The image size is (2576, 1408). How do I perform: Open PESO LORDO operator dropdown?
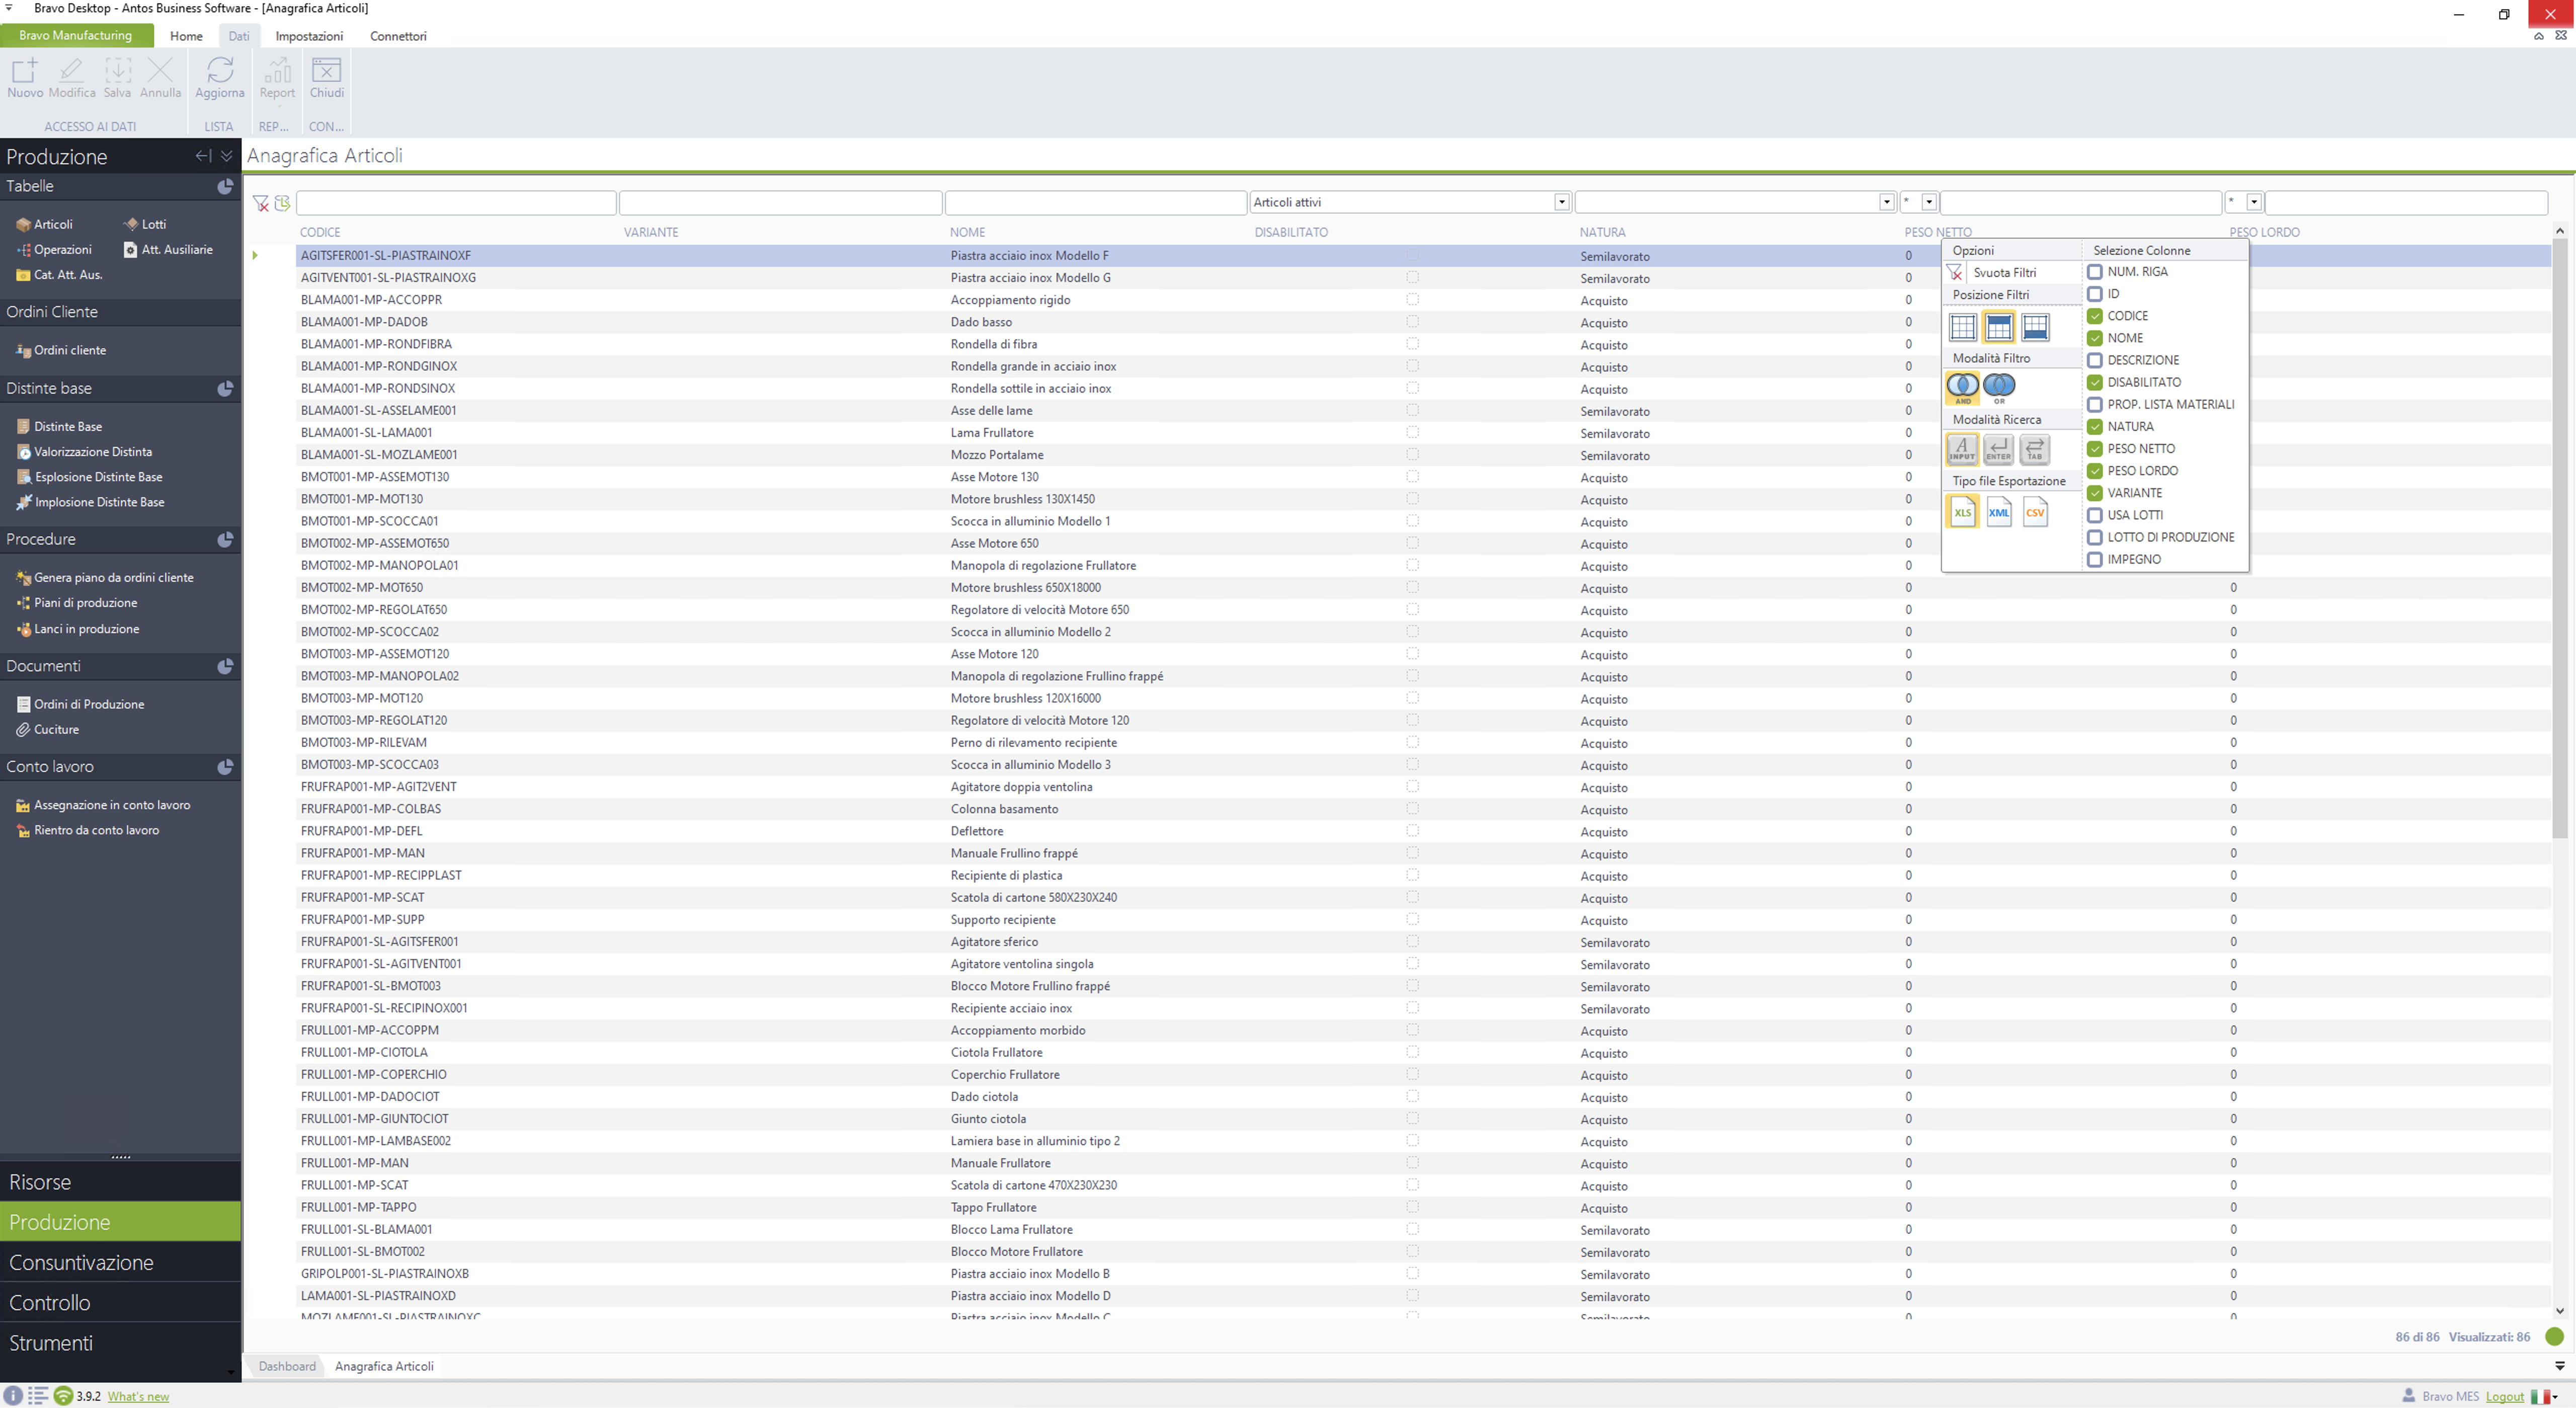(2253, 202)
